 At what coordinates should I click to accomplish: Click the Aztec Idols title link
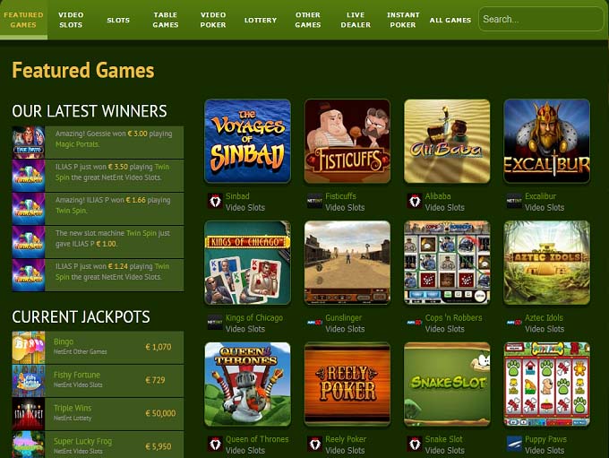(x=544, y=317)
